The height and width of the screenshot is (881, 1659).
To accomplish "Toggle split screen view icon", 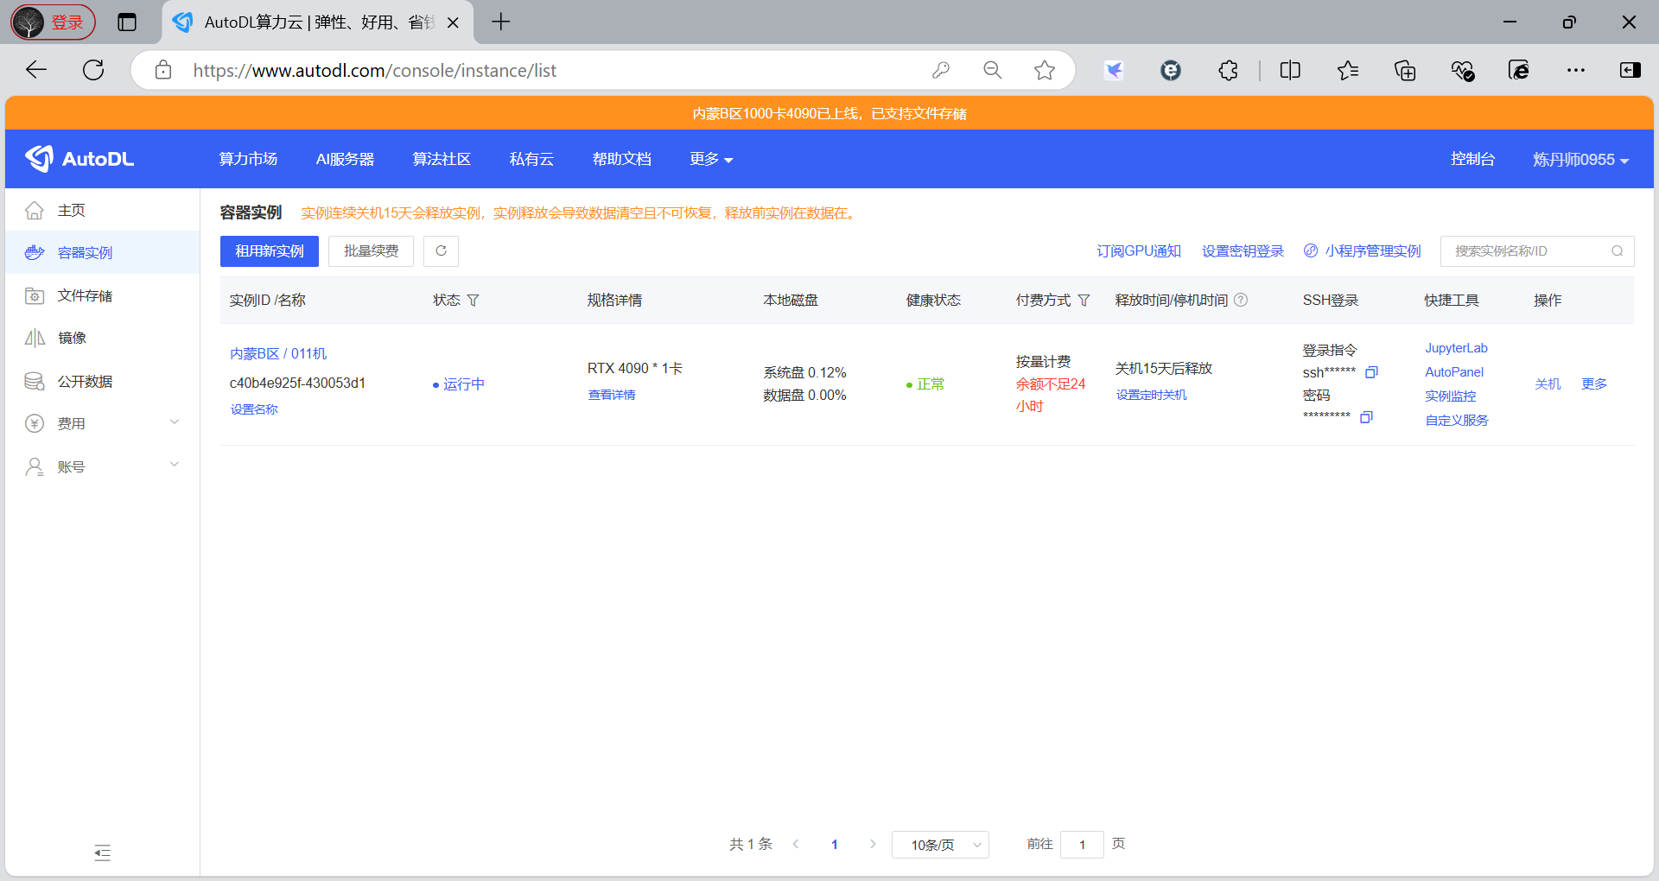I will [x=1290, y=70].
